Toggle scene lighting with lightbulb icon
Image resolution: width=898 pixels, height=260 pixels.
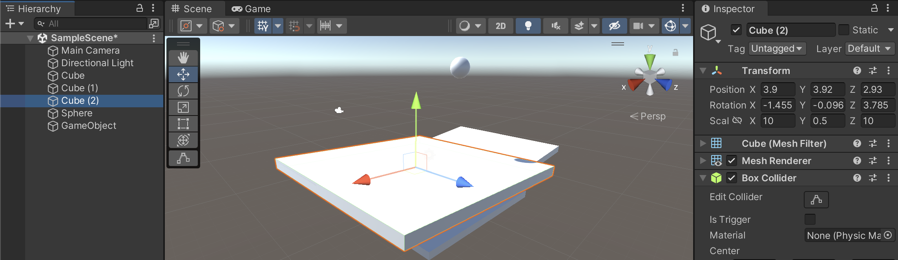click(528, 26)
